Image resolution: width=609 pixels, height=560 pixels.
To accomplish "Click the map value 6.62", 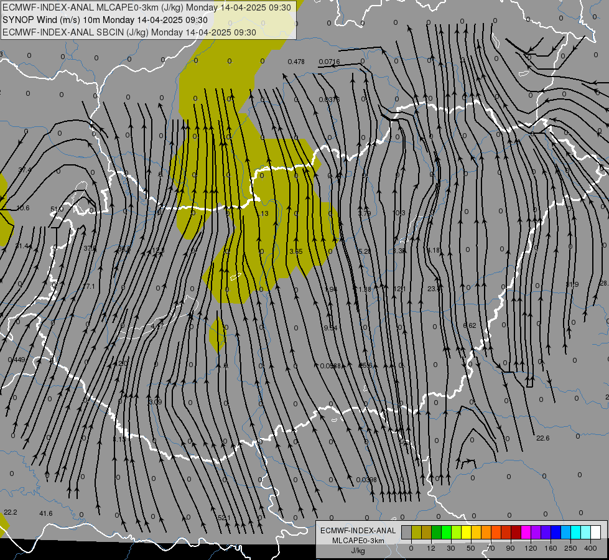I will (x=470, y=325).
